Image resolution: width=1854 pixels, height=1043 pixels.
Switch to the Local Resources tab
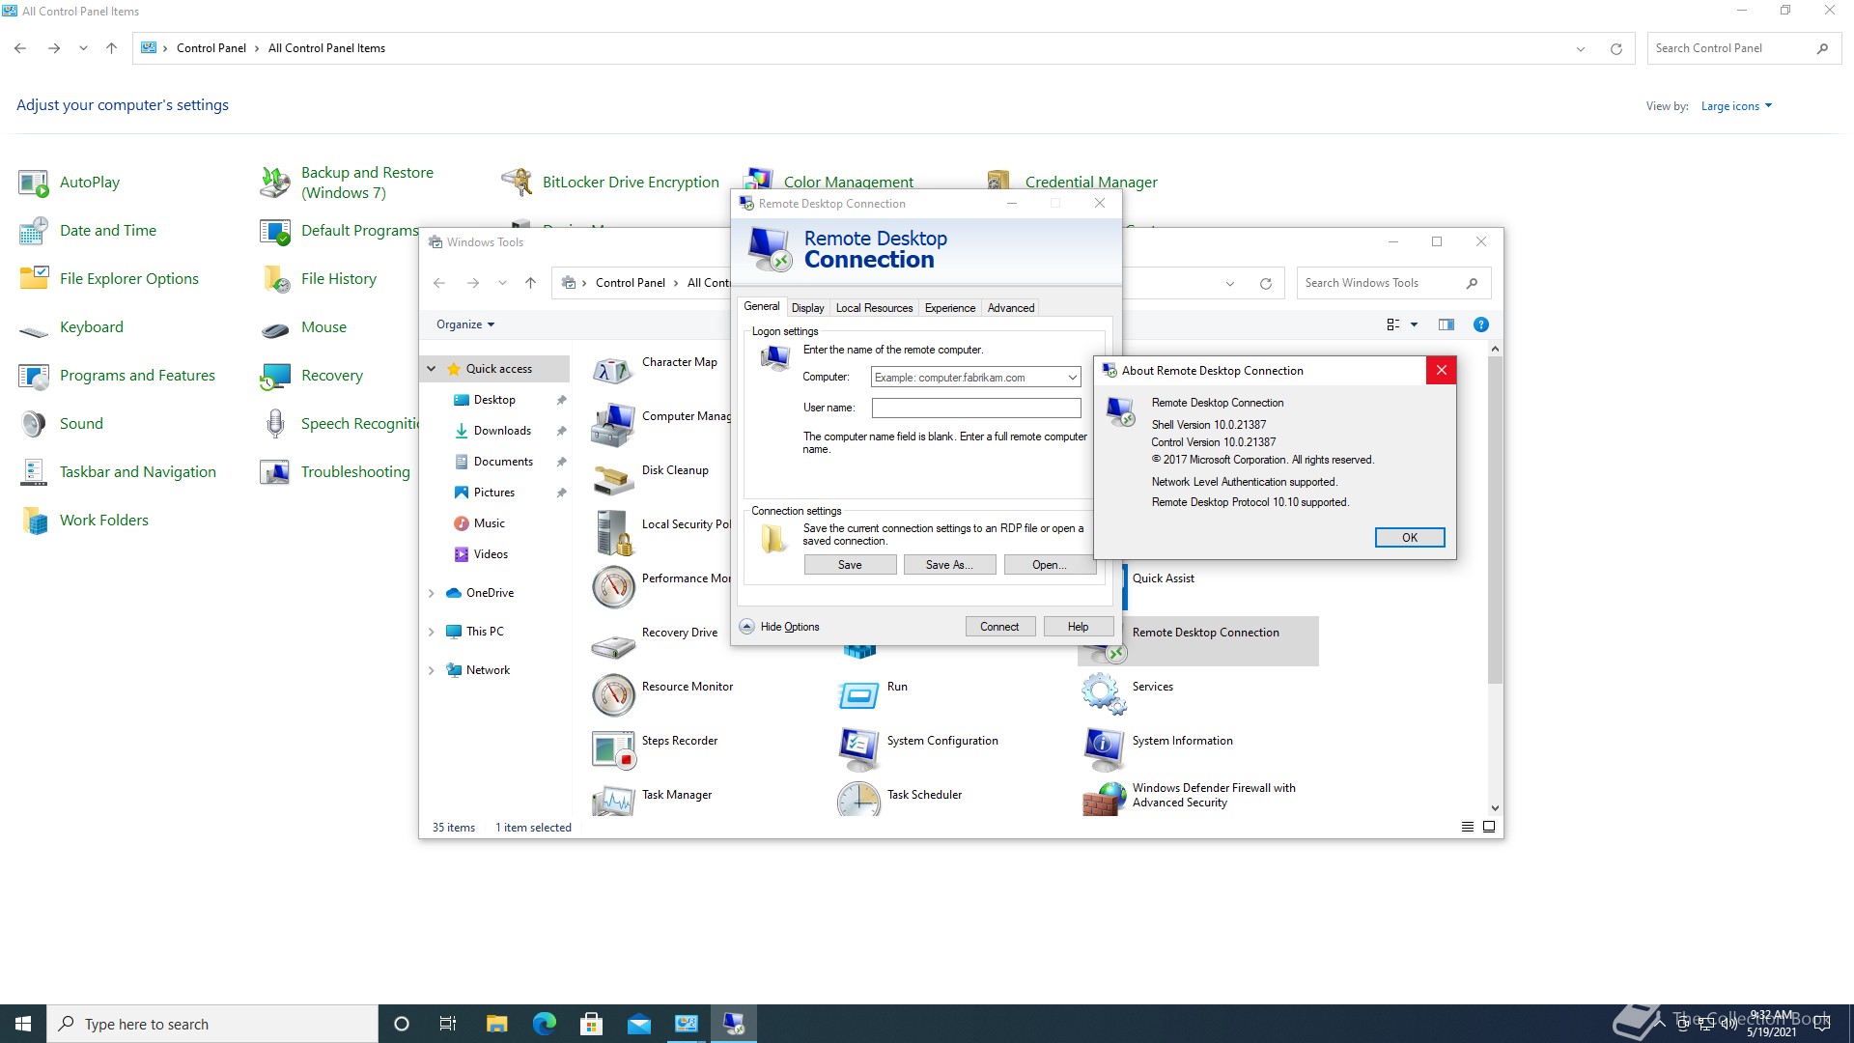coord(874,308)
